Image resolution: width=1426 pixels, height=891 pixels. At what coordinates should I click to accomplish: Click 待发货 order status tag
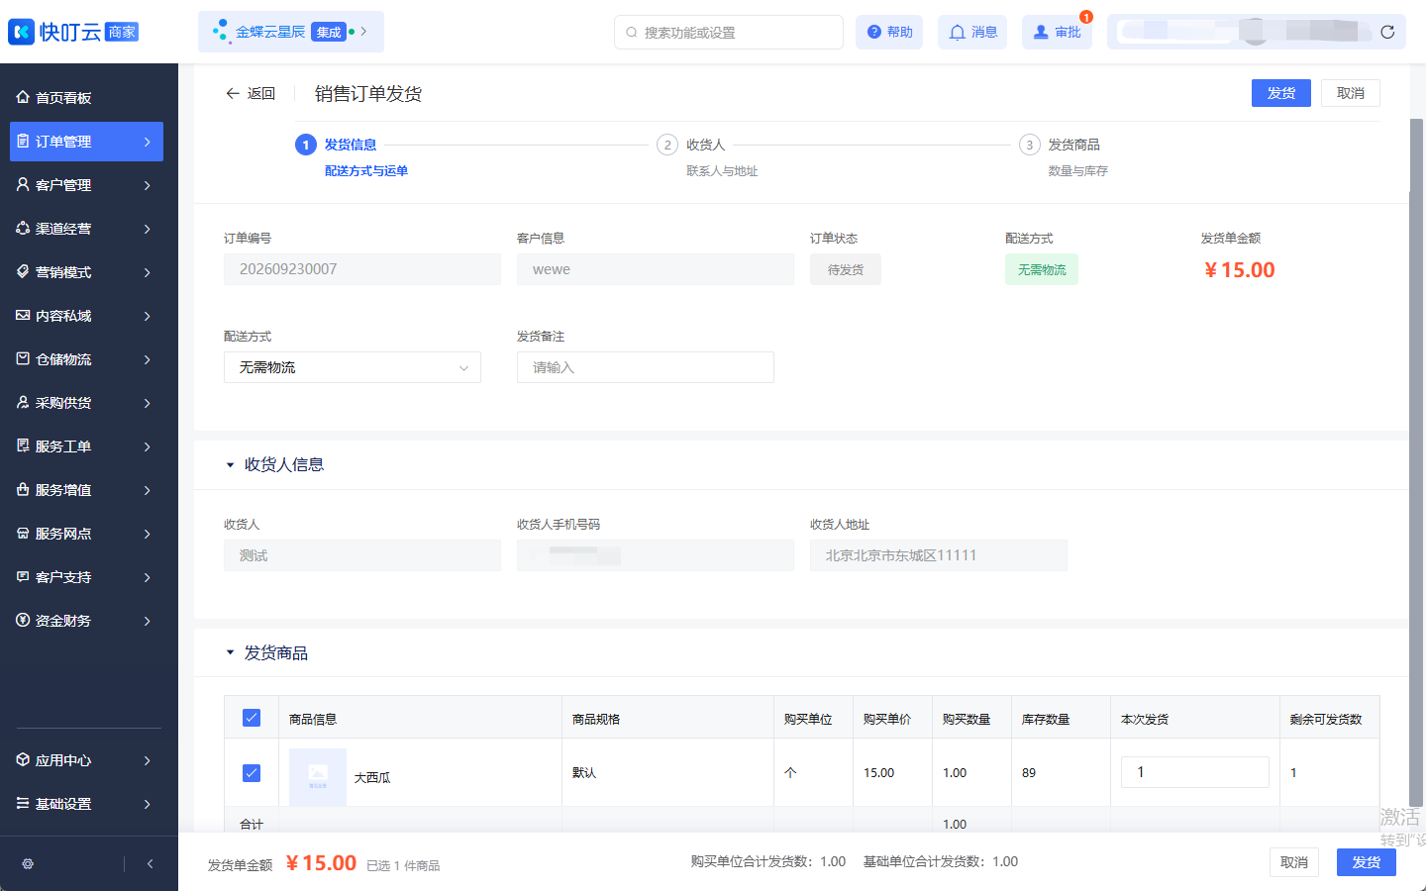(846, 269)
